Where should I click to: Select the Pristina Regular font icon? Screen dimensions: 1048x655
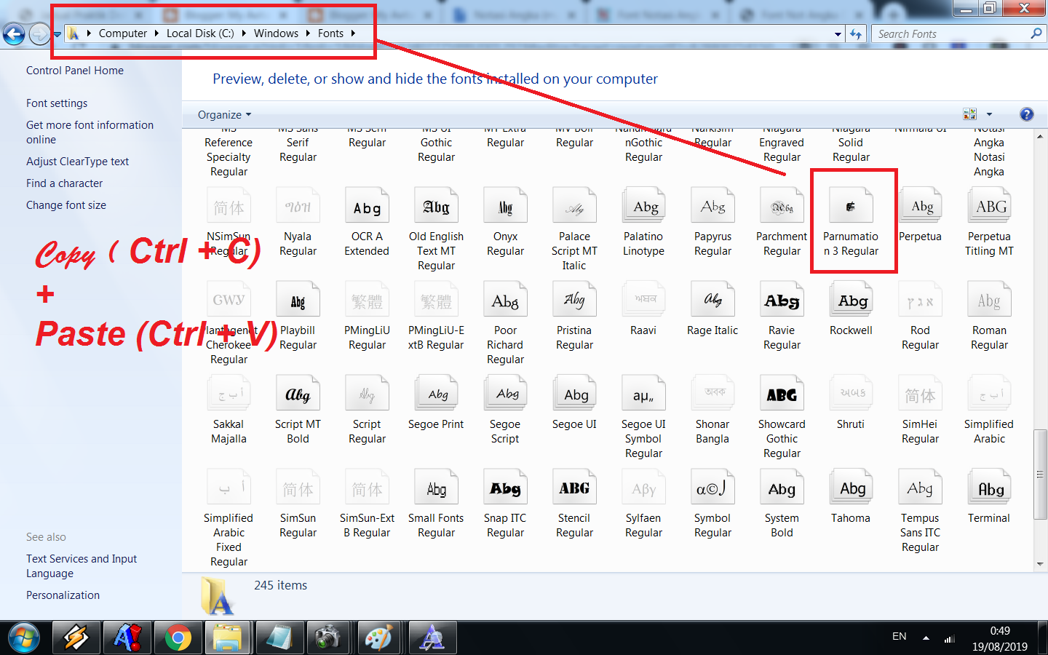[x=574, y=301]
